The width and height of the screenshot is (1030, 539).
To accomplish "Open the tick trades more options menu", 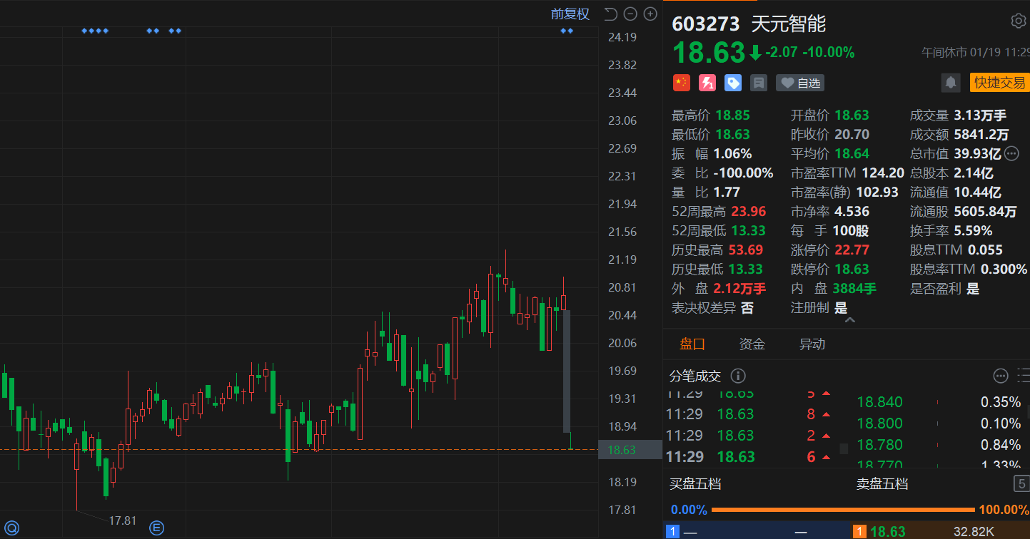I will pyautogui.click(x=1001, y=376).
